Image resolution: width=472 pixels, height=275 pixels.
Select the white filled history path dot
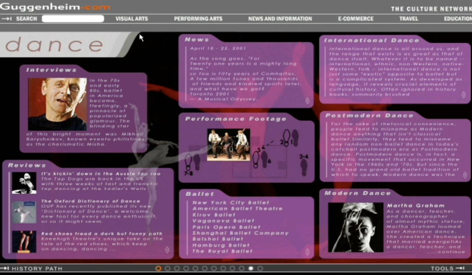pos(251,268)
